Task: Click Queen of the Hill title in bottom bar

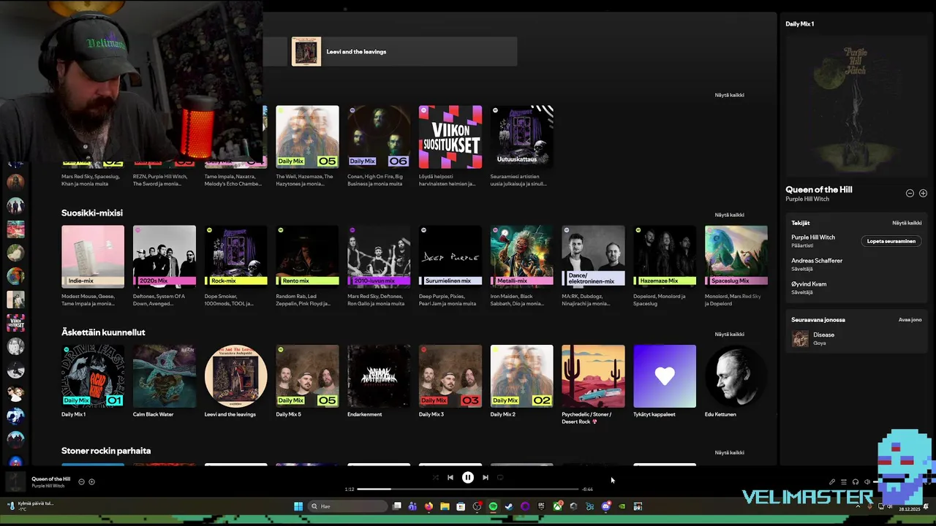Action: pos(50,479)
